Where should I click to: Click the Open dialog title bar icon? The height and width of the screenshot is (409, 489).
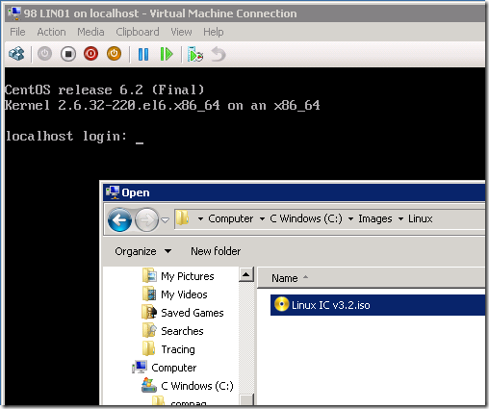113,192
